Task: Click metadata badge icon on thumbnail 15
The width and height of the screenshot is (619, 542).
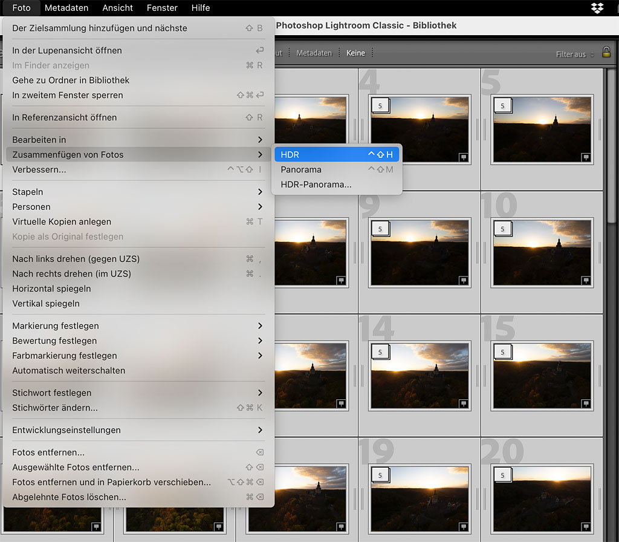Action: point(586,403)
